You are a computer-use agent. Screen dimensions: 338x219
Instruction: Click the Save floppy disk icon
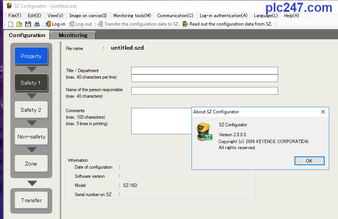point(28,24)
